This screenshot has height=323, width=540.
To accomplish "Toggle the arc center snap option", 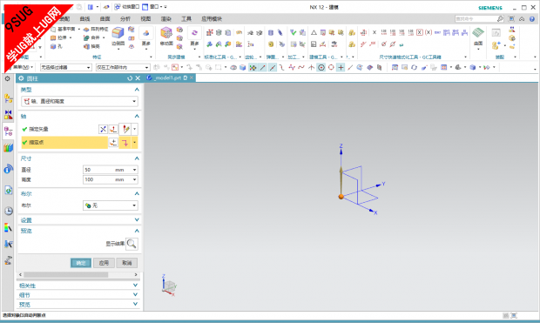I will pos(321,68).
